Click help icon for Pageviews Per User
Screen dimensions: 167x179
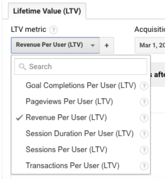point(144,102)
